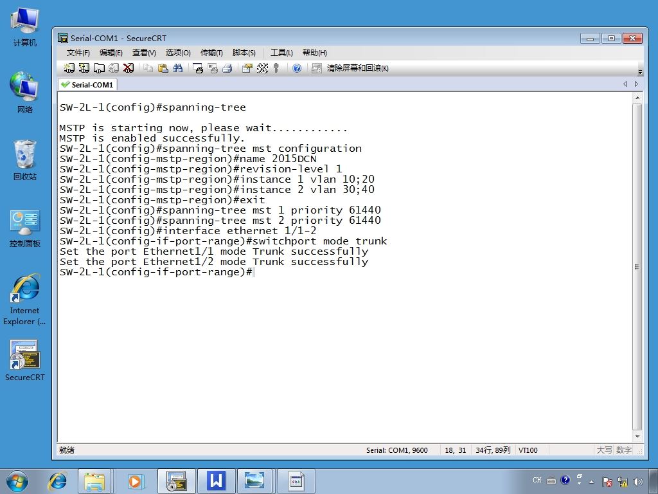Open the 选项(O) menu

click(x=178, y=53)
